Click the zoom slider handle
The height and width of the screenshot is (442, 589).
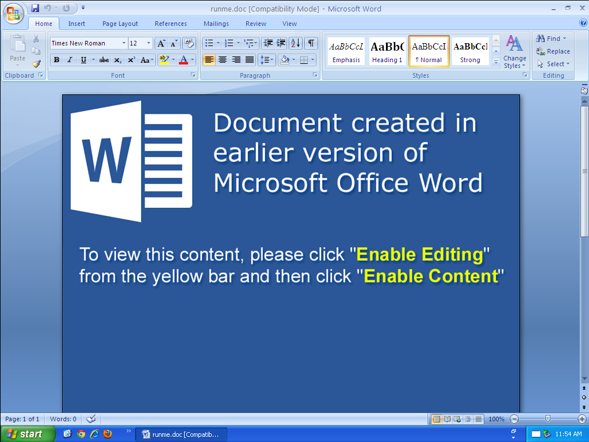pos(548,418)
